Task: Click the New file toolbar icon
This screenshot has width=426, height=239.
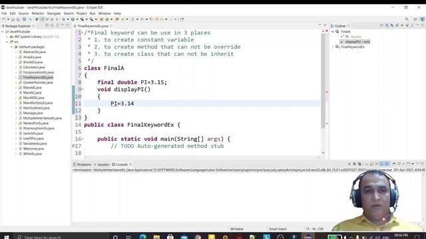Action: point(4,19)
